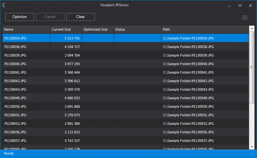Select the file P1130040.JPG
Screen dimensions: 257x158
(15, 64)
